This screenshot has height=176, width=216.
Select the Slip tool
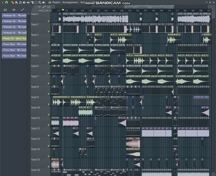coord(28,2)
